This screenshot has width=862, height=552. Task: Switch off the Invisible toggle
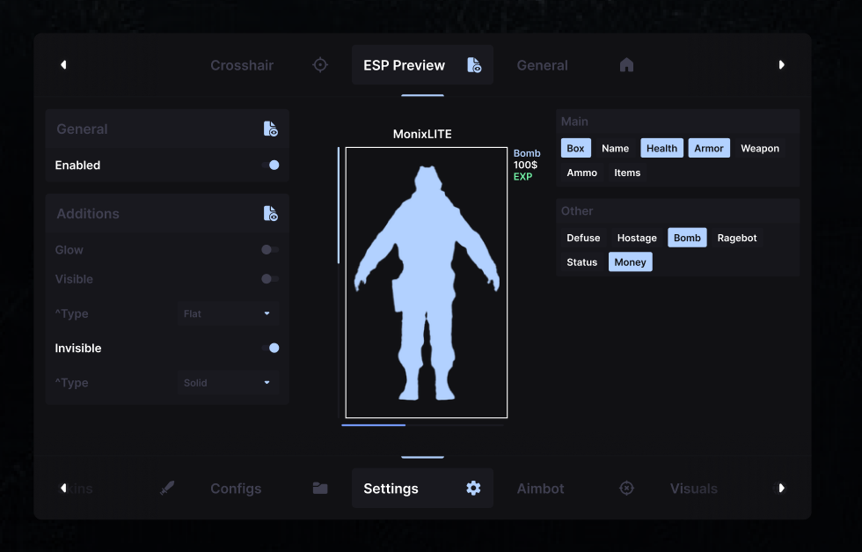[270, 348]
